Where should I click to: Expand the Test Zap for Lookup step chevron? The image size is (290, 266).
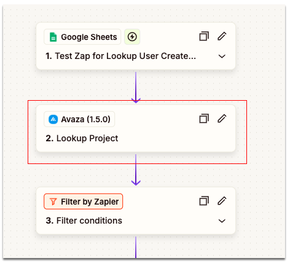tap(222, 56)
